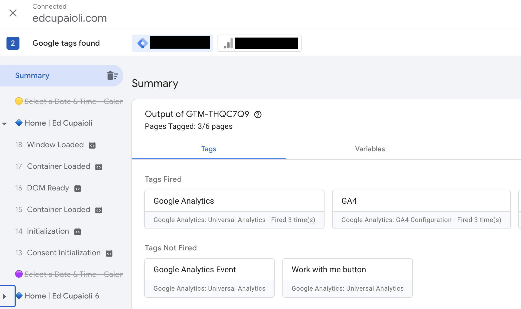Click the yellow-dot Select a Date & Time page
Viewport: 521px width, 309px height.
(74, 102)
